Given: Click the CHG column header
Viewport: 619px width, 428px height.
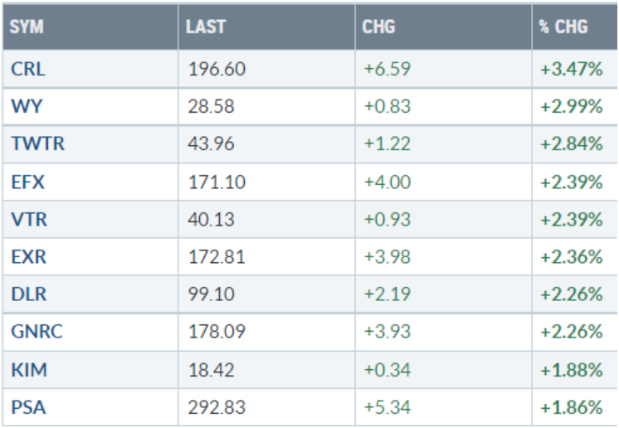Looking at the screenshot, I should click(379, 27).
